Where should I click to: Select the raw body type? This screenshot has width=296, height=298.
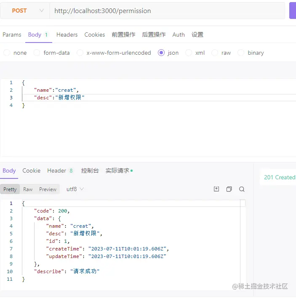221,53
